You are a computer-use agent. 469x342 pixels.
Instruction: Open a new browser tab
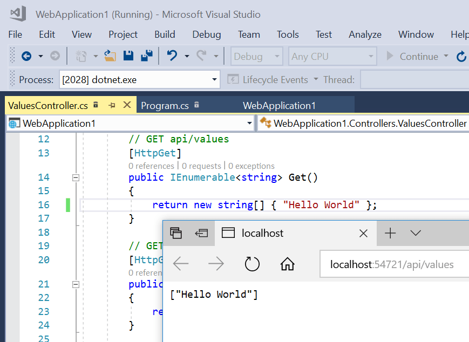tap(390, 233)
